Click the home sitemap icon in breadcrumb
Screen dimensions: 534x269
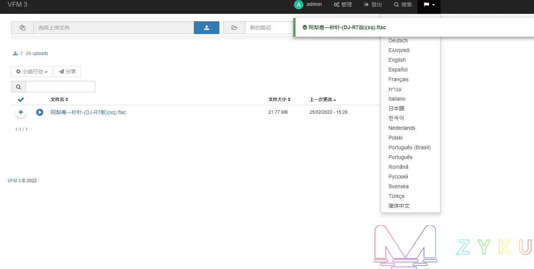tap(15, 54)
